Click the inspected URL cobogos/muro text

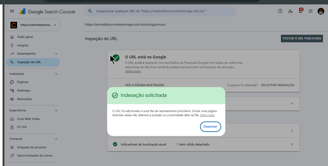pyautogui.click(x=125, y=25)
